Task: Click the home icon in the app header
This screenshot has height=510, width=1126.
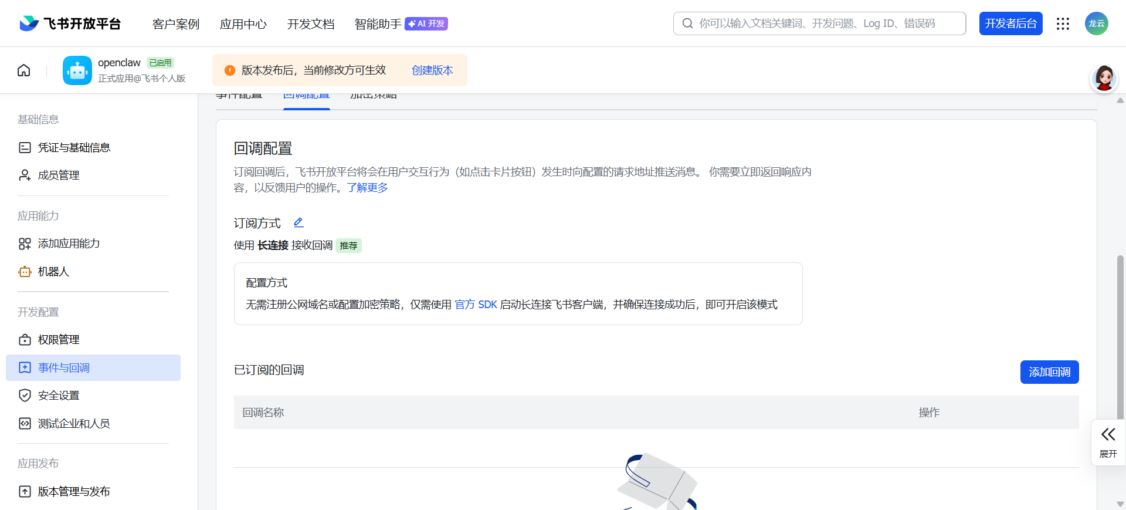Action: [24, 70]
